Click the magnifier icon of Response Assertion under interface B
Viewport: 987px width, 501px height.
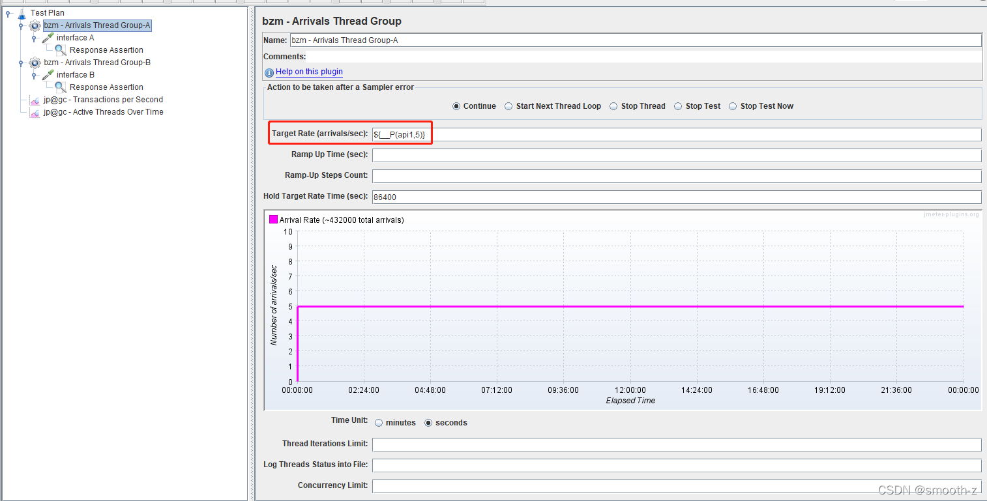tap(61, 87)
